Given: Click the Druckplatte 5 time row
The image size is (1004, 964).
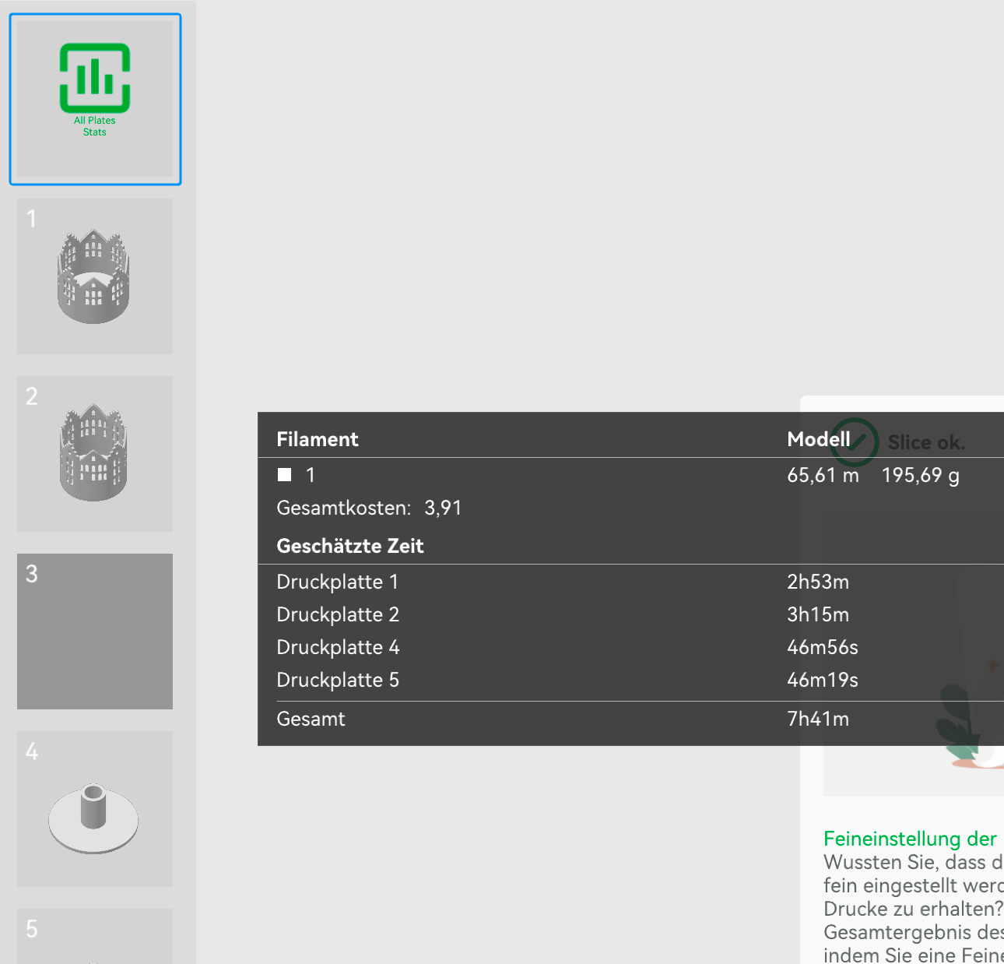Looking at the screenshot, I should (x=630, y=680).
